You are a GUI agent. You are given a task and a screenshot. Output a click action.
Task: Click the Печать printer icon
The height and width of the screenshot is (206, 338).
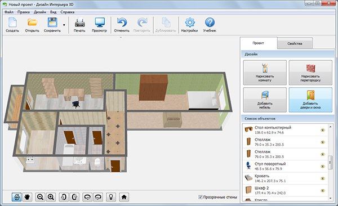[79, 23]
